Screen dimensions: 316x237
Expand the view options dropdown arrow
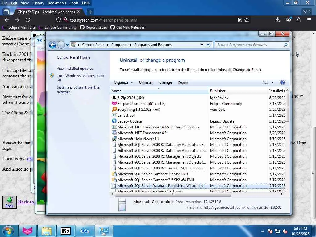(272, 82)
